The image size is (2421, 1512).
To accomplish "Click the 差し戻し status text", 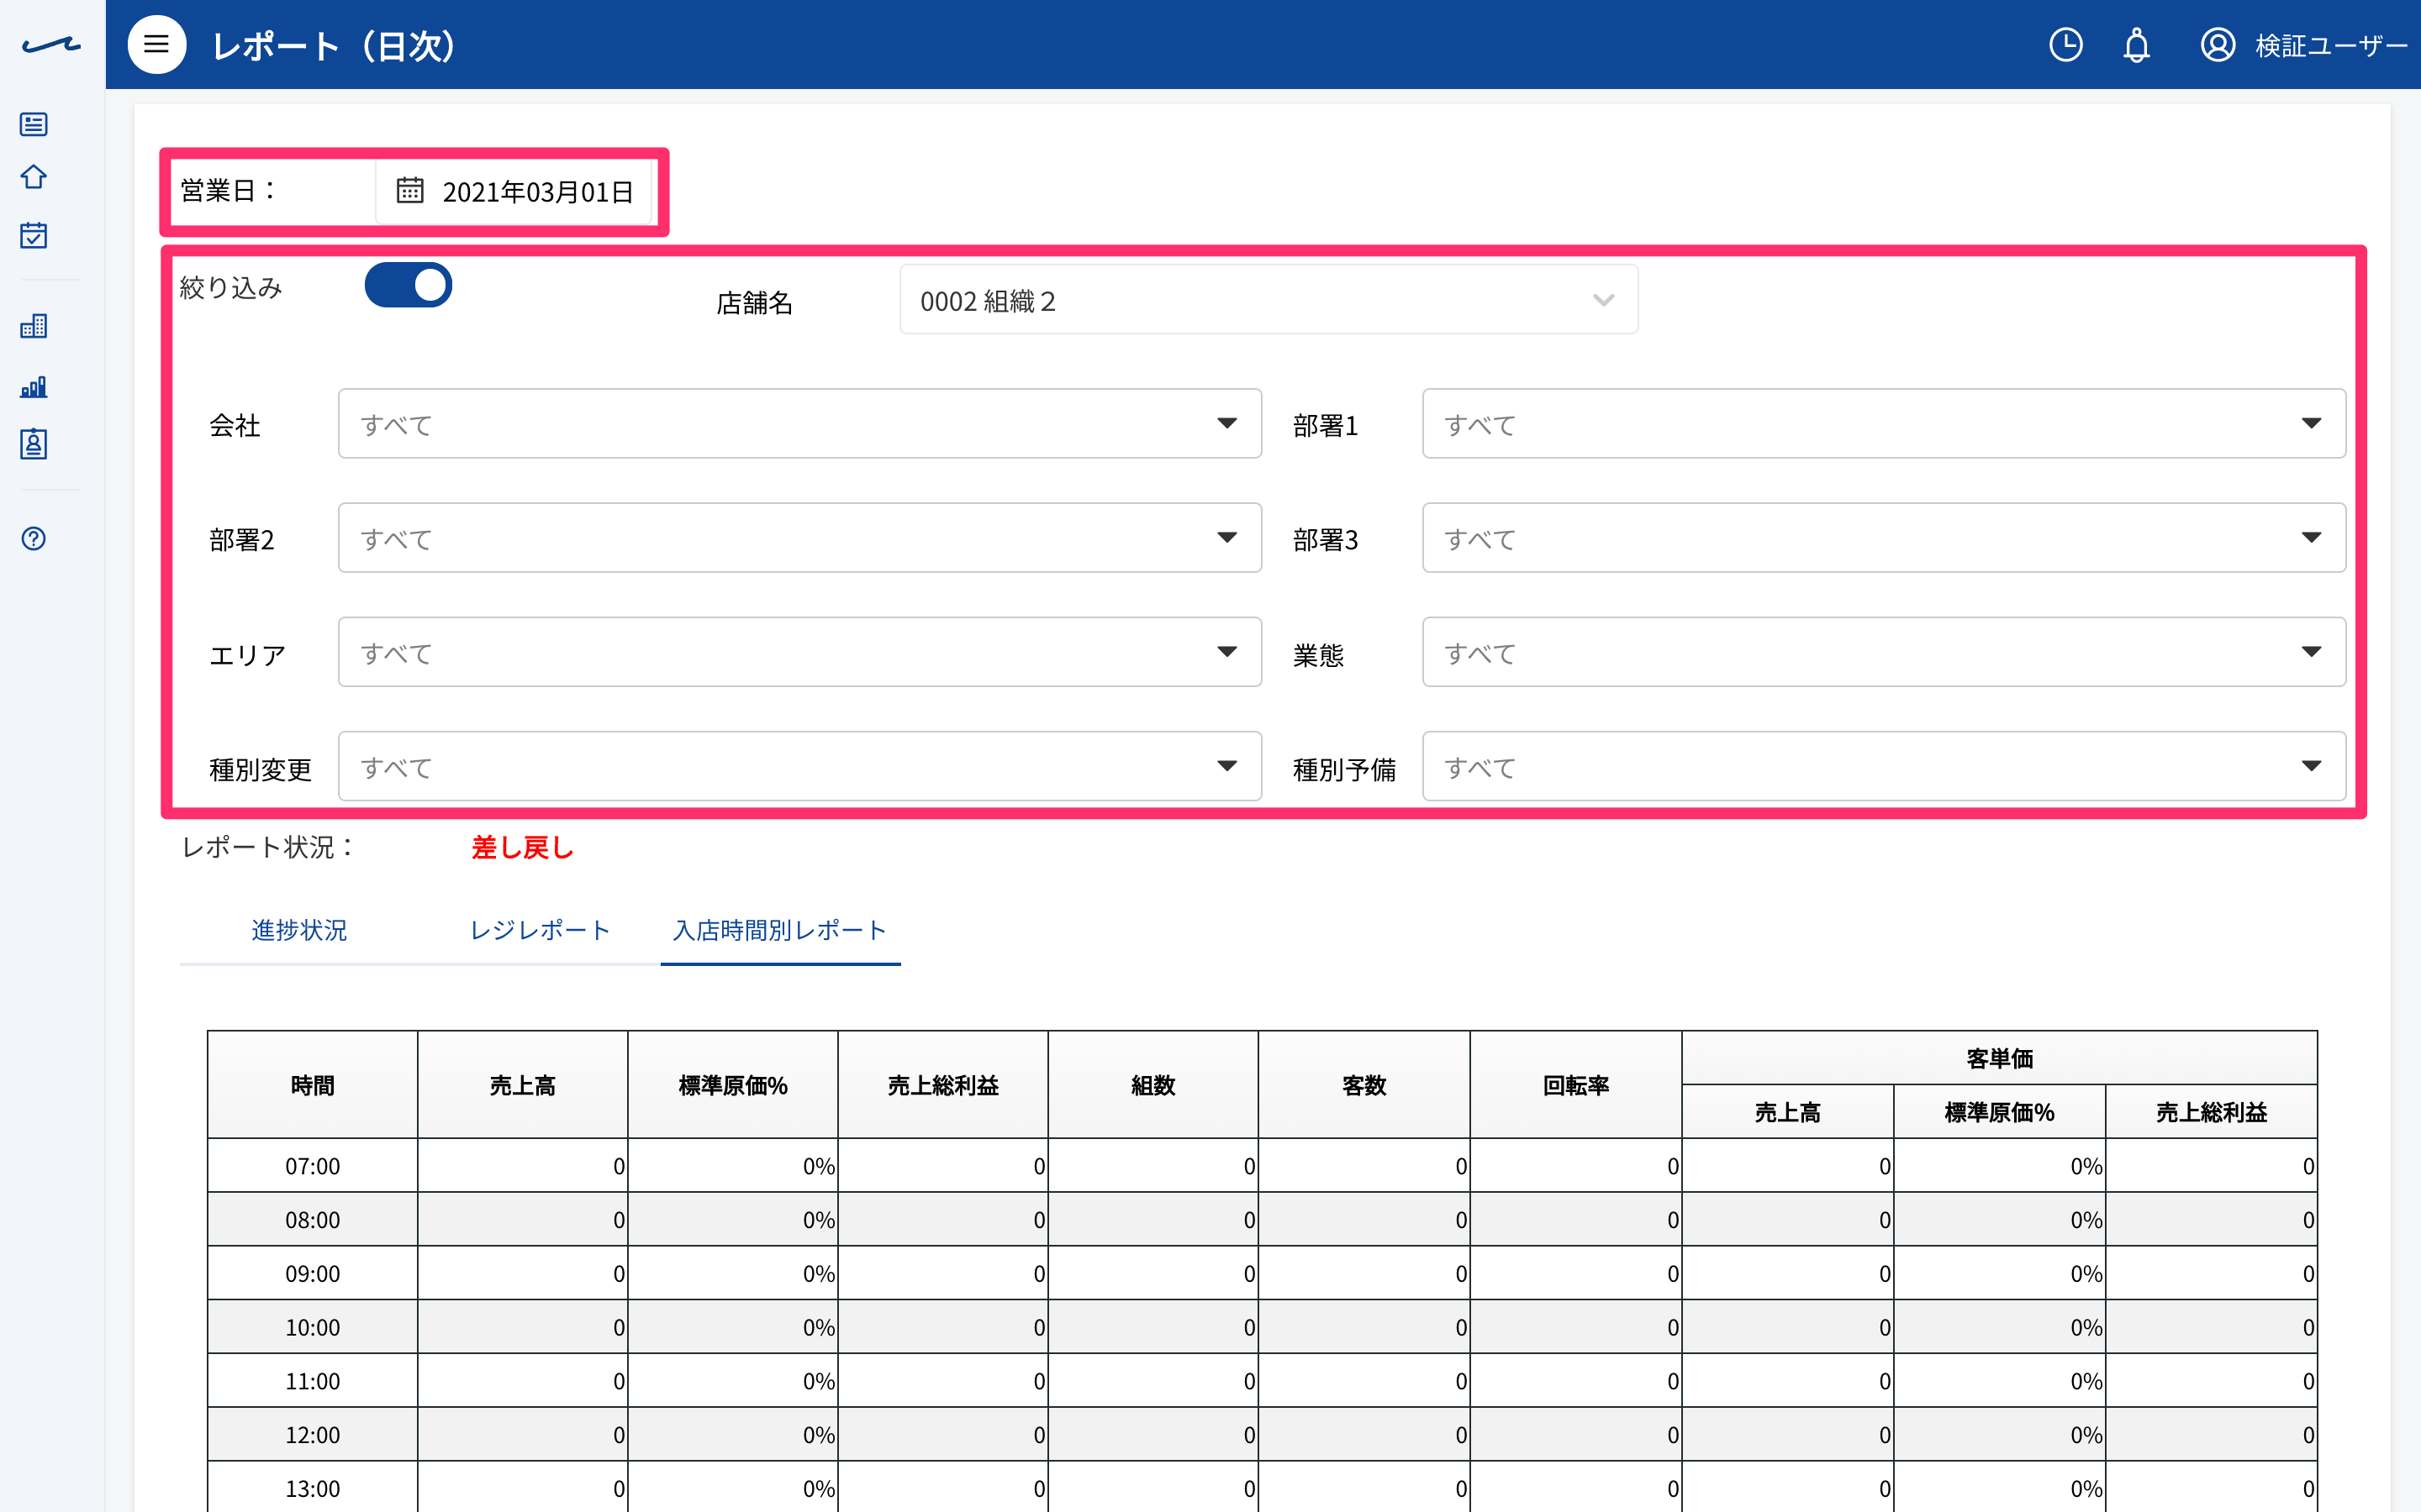I will click(522, 848).
